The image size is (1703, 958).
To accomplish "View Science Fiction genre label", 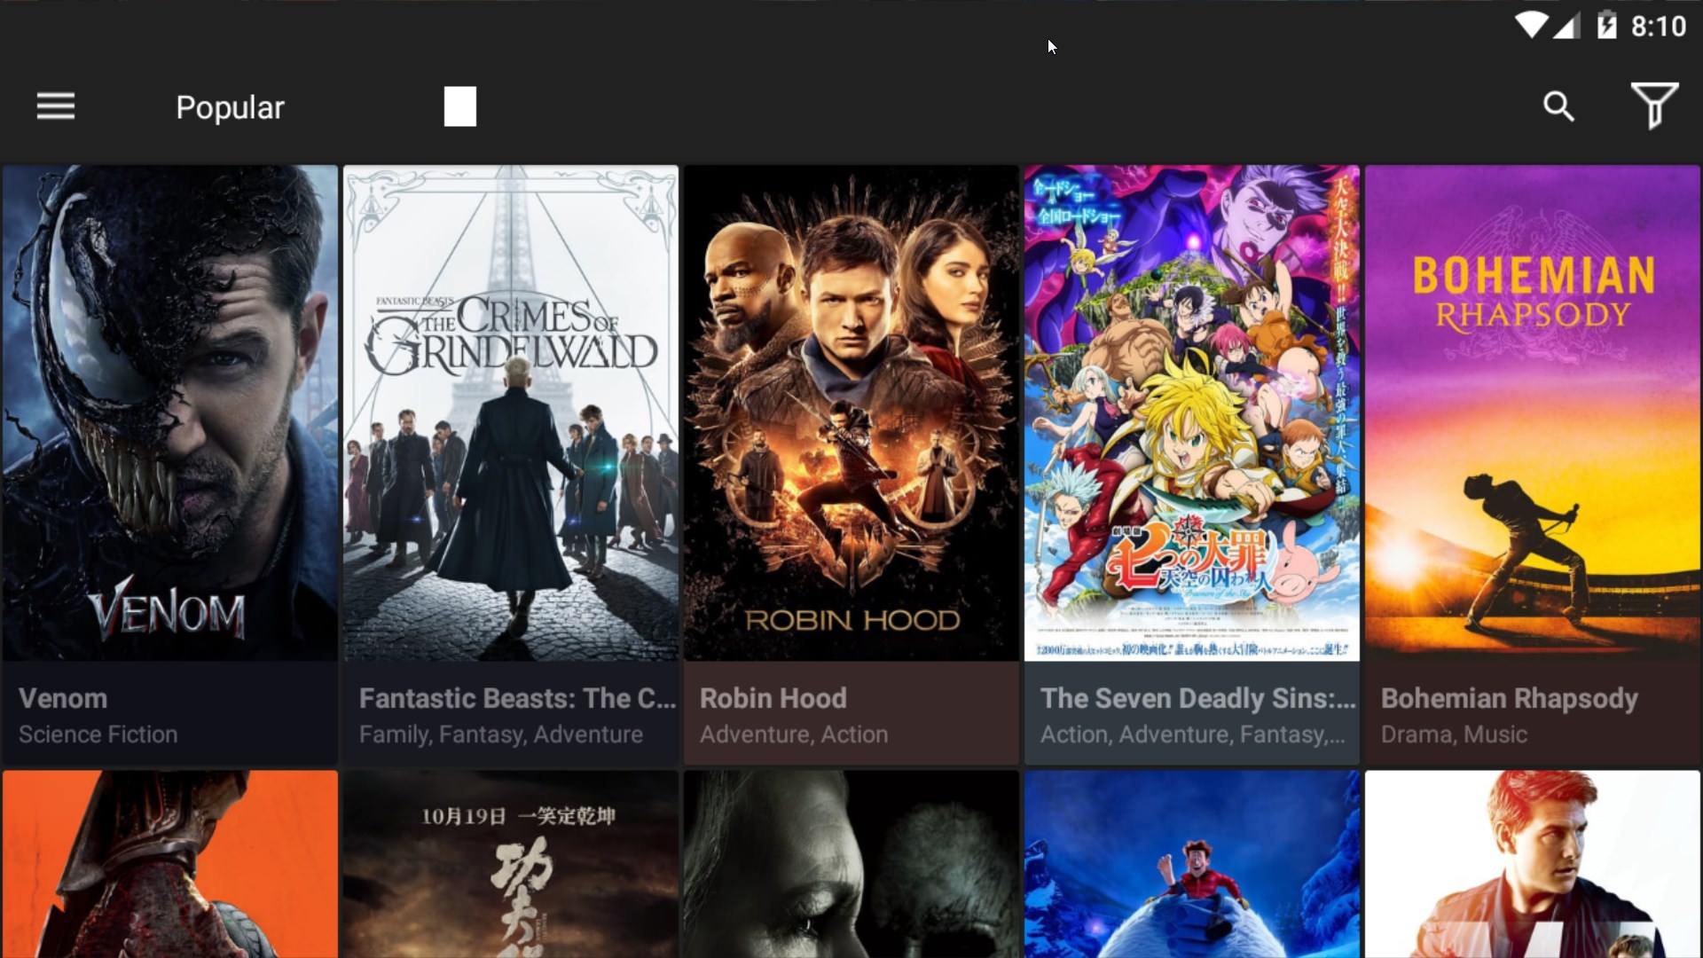I will (98, 734).
